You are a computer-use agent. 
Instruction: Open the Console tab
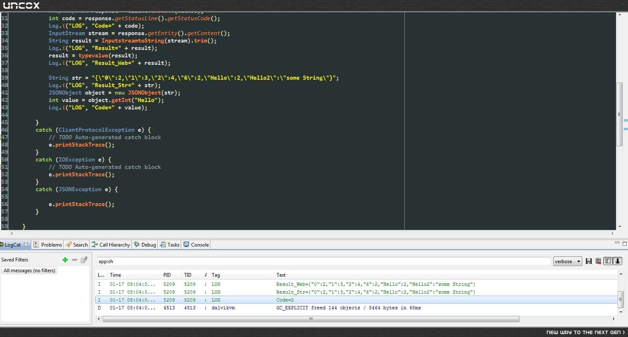coord(196,244)
